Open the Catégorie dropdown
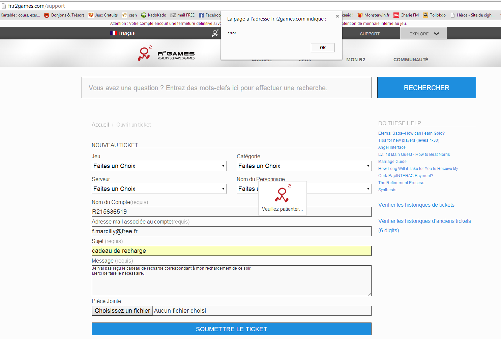This screenshot has height=339, width=501. coord(304,166)
